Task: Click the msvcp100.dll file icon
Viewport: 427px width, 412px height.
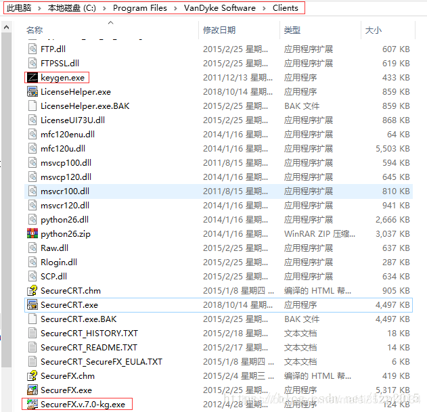Action: coord(32,162)
